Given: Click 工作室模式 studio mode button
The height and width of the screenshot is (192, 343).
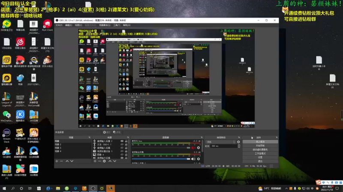Looking at the screenshot, I should 260,154.
